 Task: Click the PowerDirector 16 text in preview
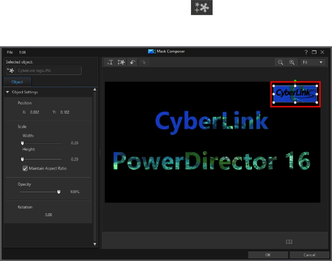pyautogui.click(x=212, y=161)
